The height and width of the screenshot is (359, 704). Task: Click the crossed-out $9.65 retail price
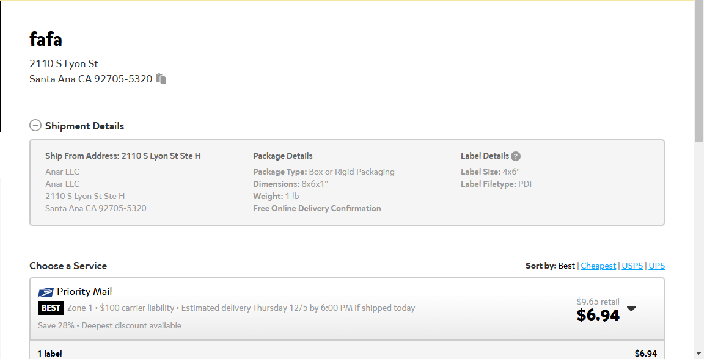598,302
